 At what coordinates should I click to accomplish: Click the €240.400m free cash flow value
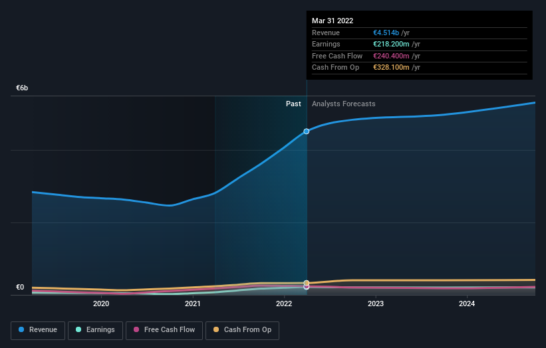[x=391, y=56]
